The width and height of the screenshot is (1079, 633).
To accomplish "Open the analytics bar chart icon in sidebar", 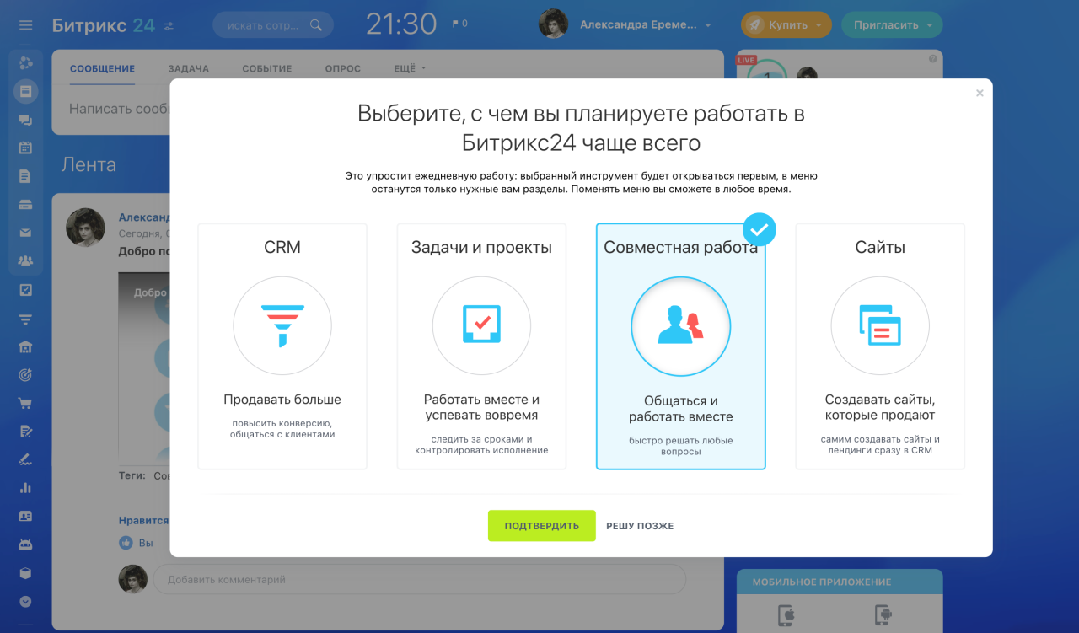I will pyautogui.click(x=25, y=488).
